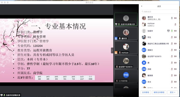Click screen share icon beside 张振华
The height and width of the screenshot is (97, 180).
(x=168, y=31)
